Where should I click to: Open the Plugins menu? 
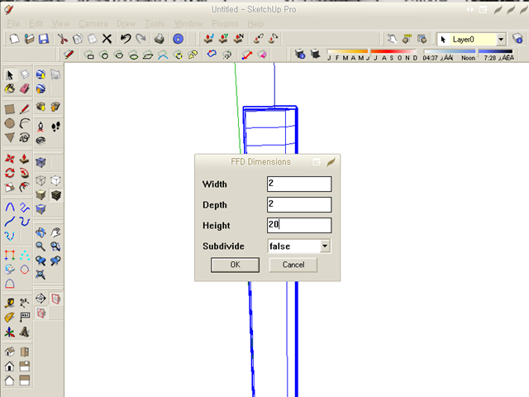tap(225, 24)
